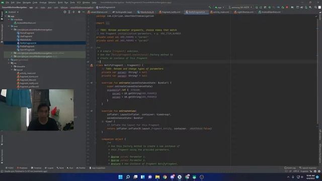Click override gutter icon beside onCreate

(x=92, y=83)
